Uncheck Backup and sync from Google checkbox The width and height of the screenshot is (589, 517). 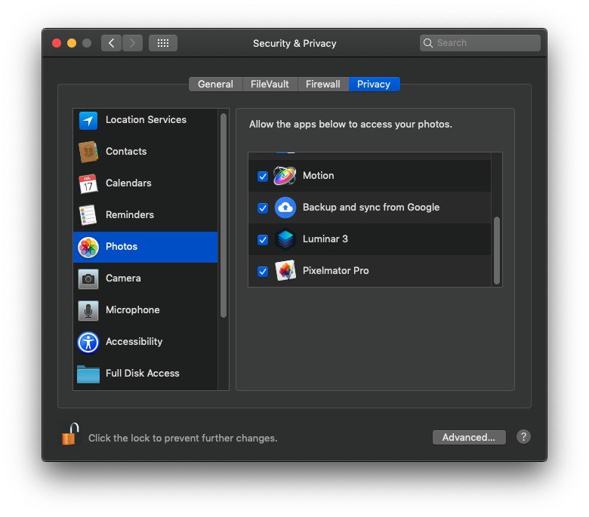263,208
